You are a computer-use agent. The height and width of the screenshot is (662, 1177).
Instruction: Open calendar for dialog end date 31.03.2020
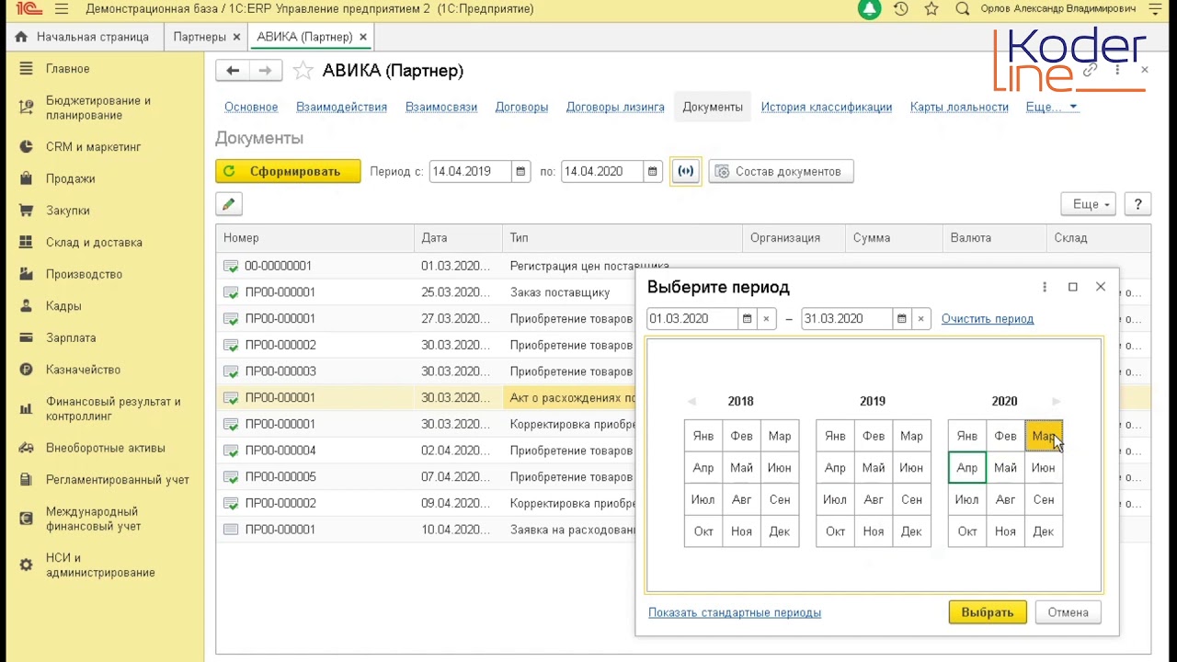tap(902, 319)
